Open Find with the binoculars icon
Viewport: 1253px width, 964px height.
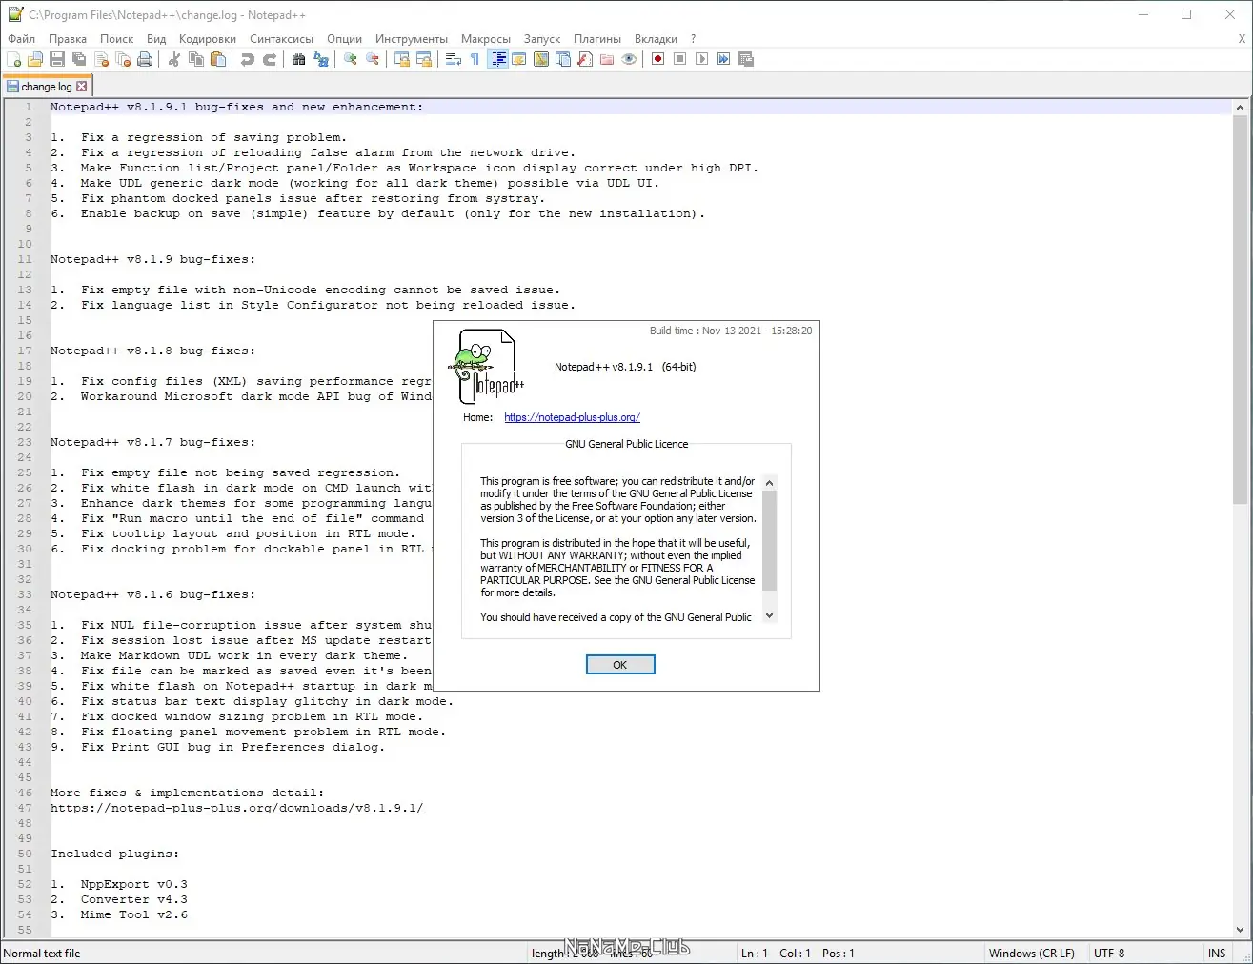click(299, 59)
